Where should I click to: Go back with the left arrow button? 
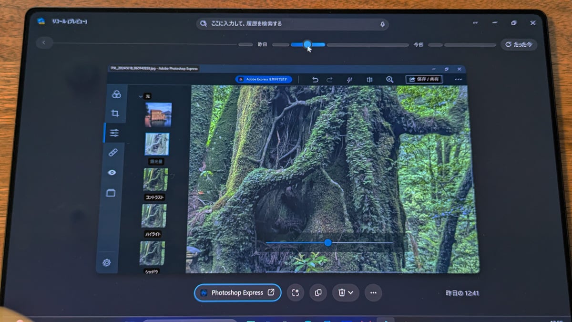(x=44, y=43)
